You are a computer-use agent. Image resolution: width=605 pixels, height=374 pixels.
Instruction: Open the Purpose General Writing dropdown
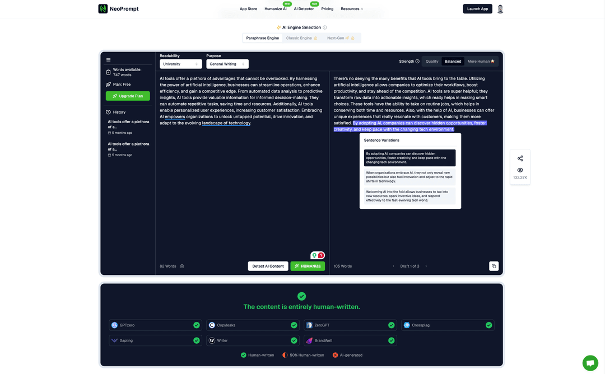(x=227, y=64)
